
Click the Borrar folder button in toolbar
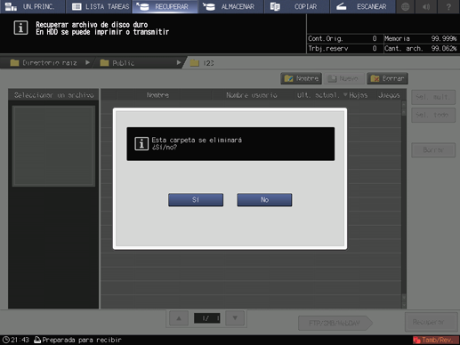pos(387,78)
